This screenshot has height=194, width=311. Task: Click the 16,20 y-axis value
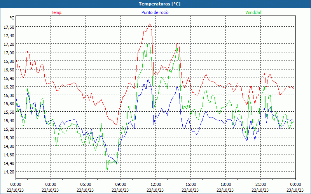9,87
